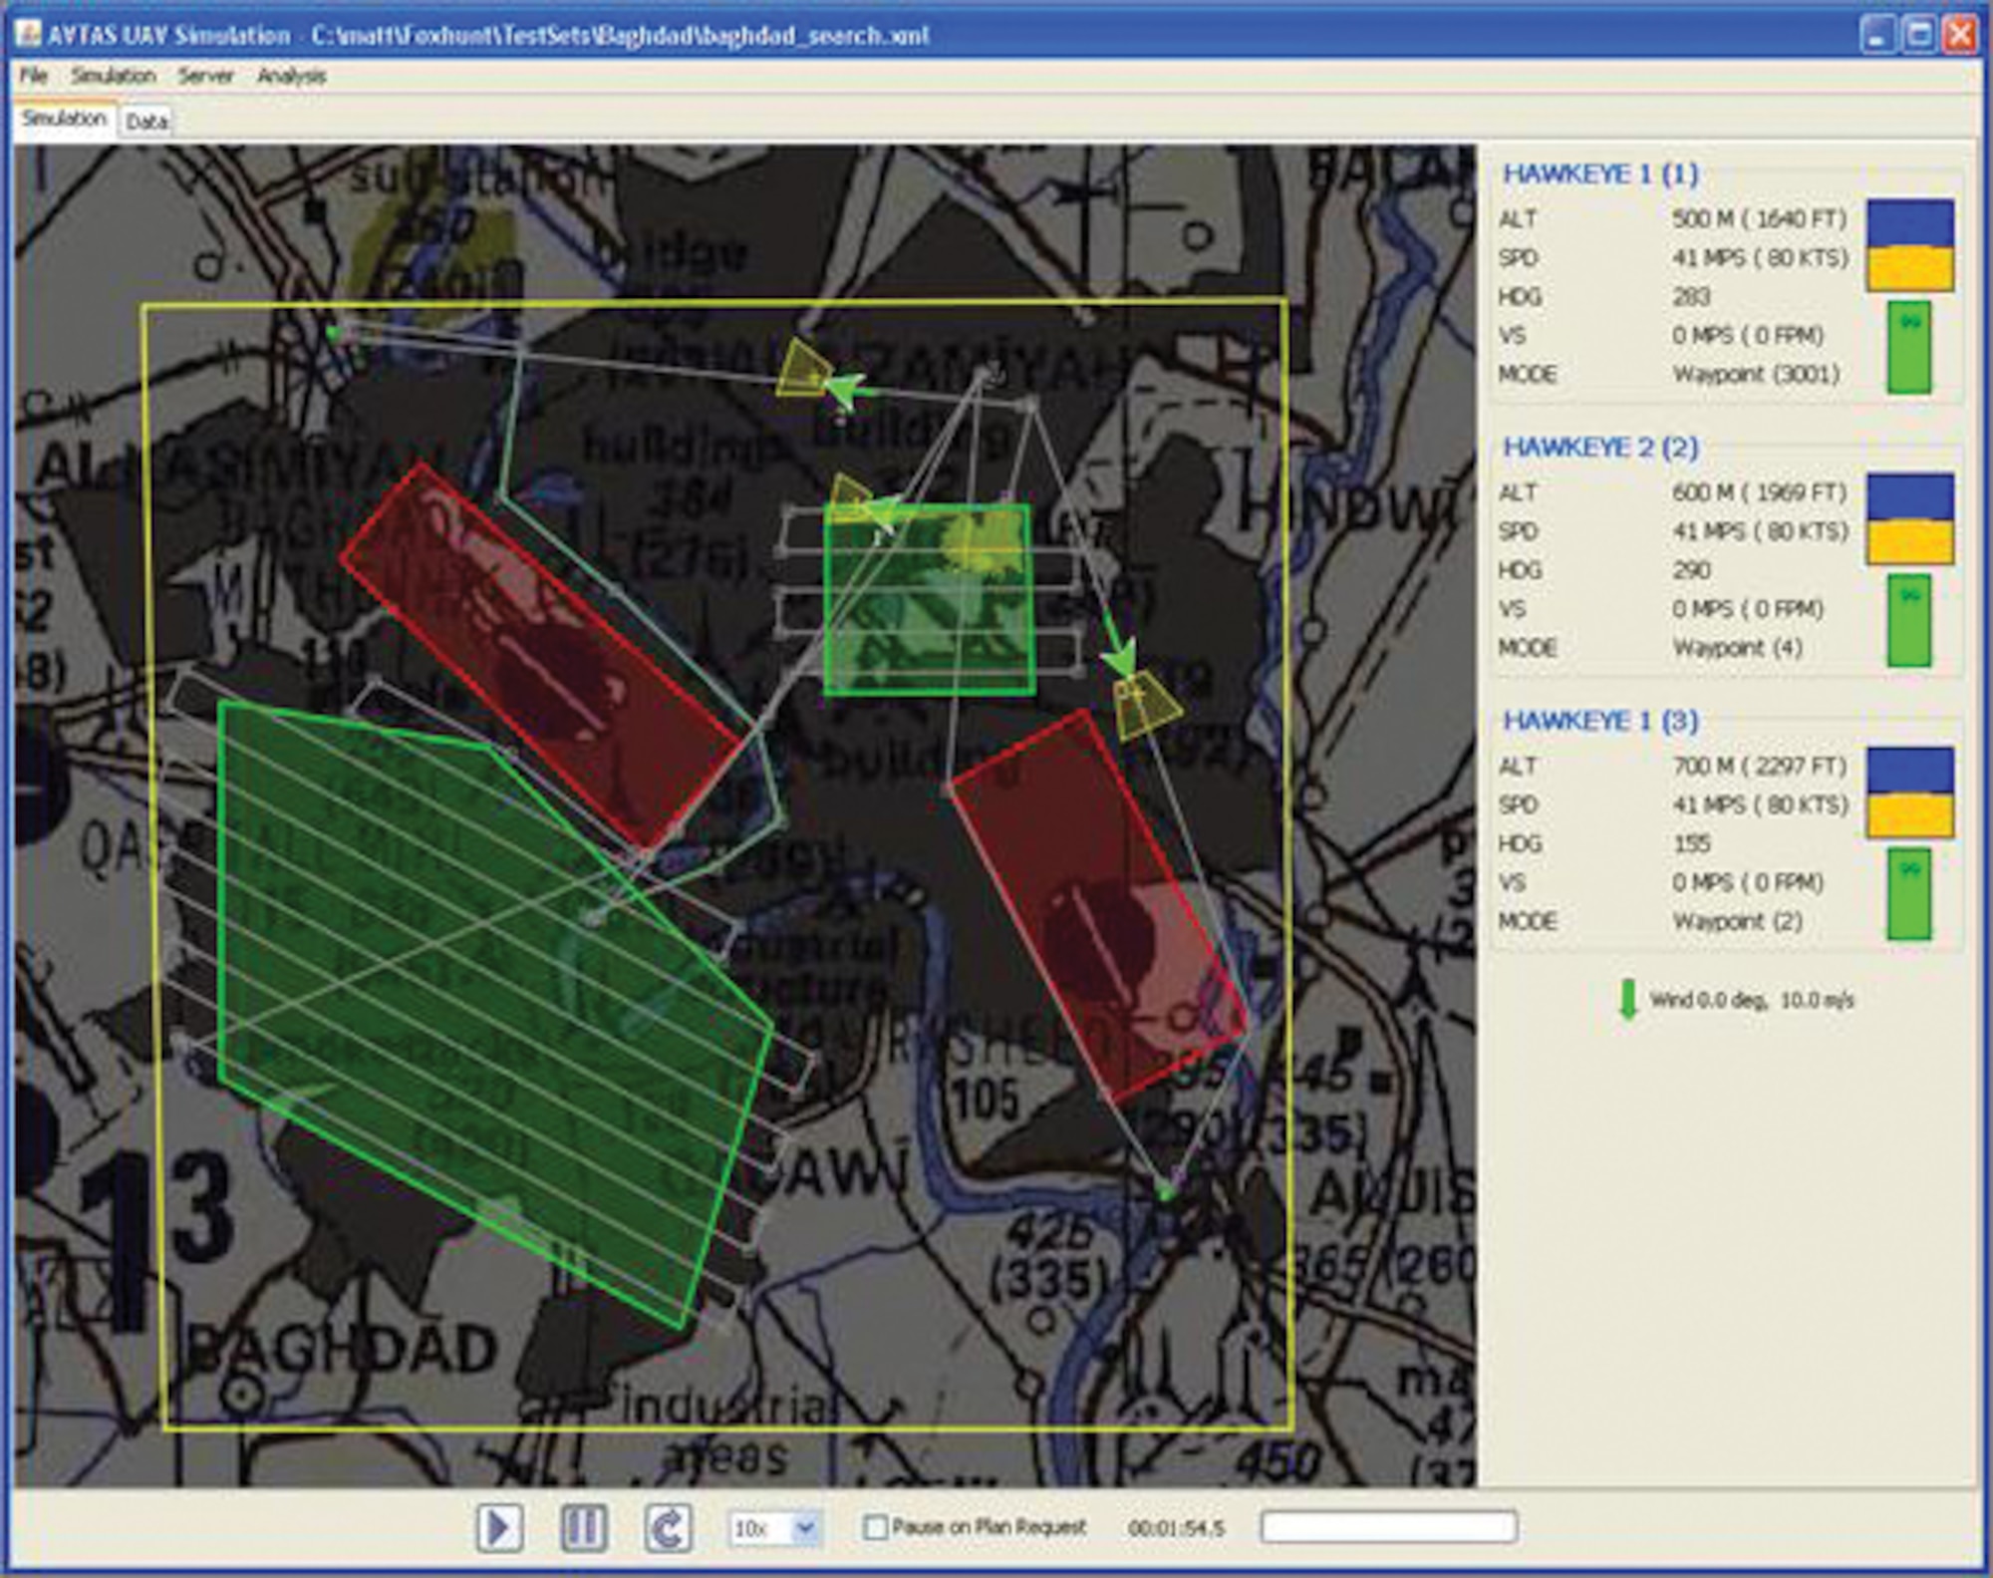Click the left red no-fly zone rectangle

[x=541, y=657]
